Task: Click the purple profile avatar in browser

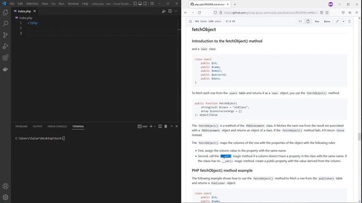Action: pos(330,5)
